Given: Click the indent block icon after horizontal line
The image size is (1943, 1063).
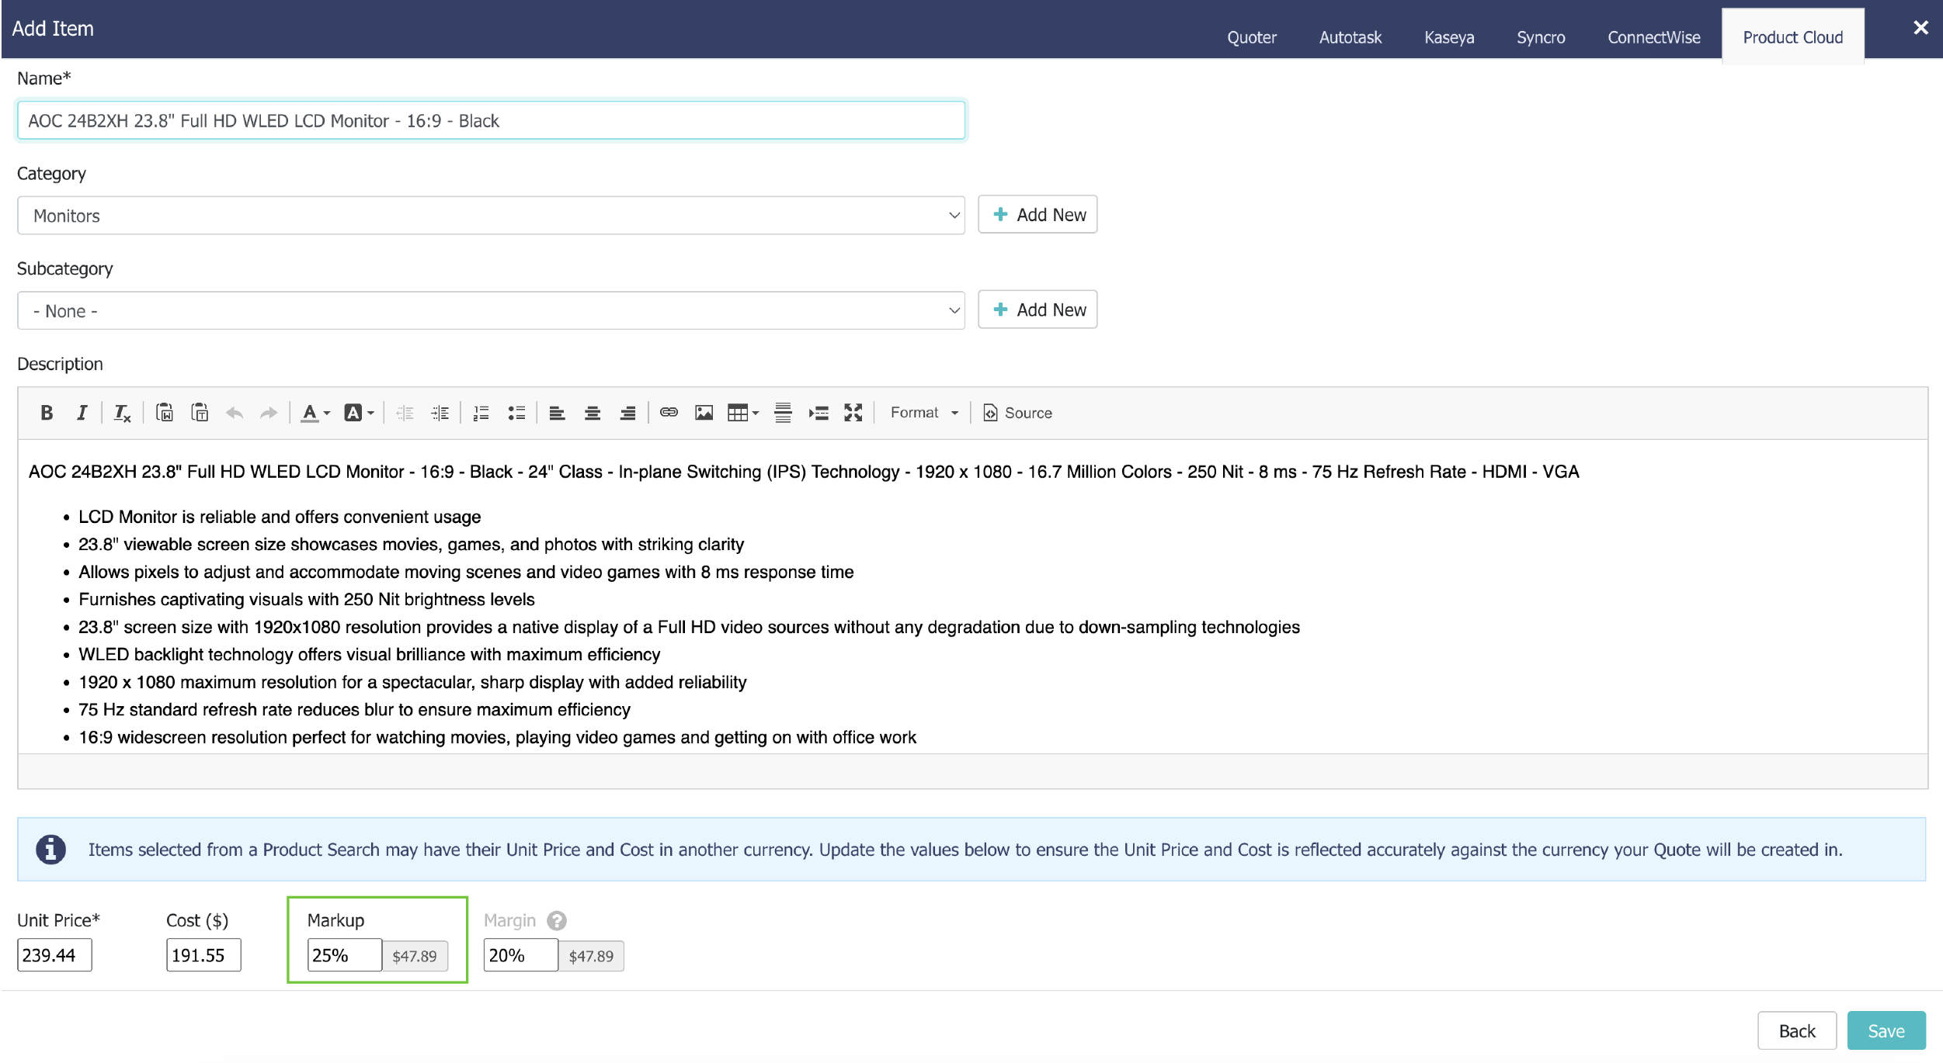Looking at the screenshot, I should point(819,413).
